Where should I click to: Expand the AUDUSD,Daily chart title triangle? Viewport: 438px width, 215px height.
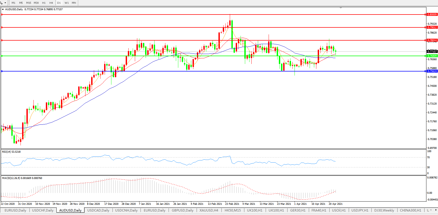tap(3, 9)
